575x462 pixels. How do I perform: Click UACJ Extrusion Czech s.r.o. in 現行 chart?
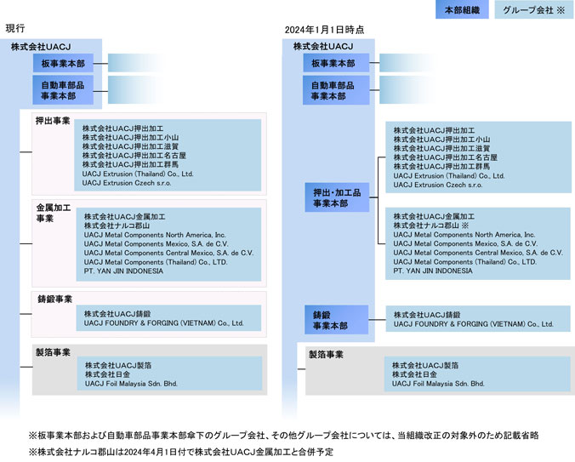click(x=127, y=184)
